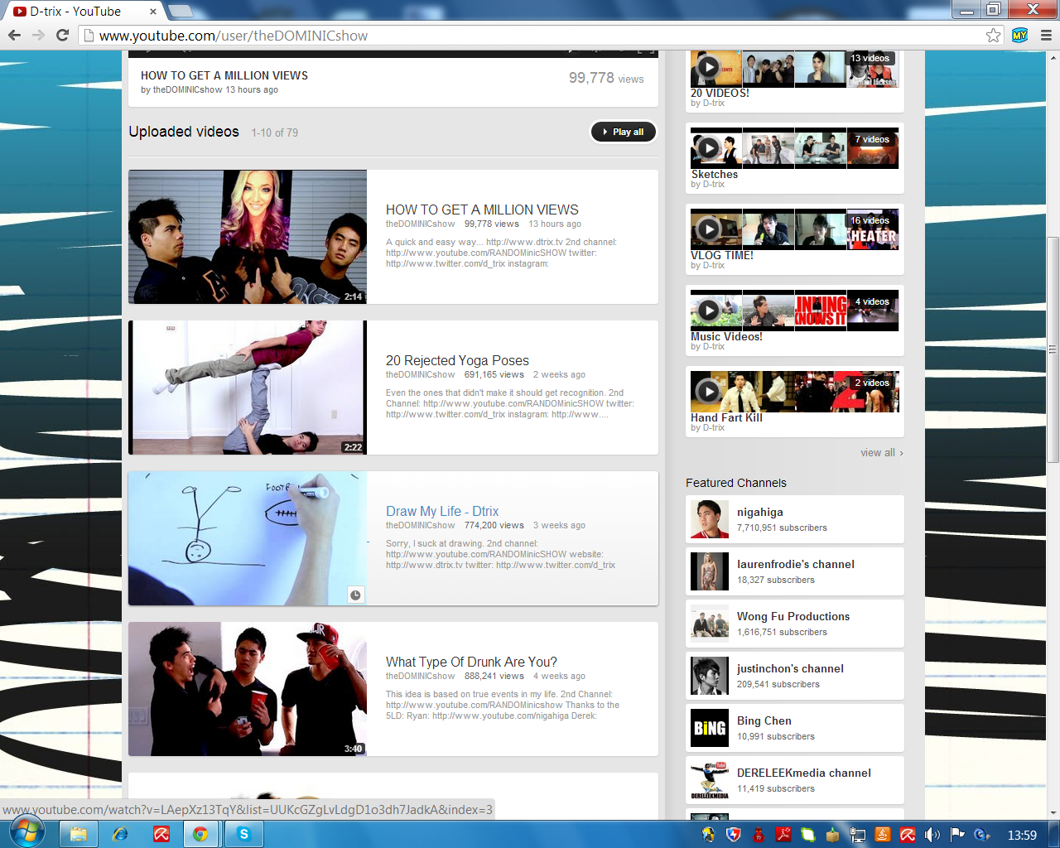Play the VLOG TIME! playlist play icon
The width and height of the screenshot is (1060, 848).
coord(708,229)
